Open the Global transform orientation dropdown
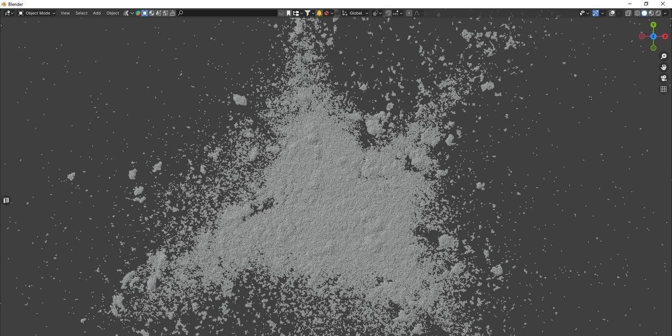The image size is (672, 336). pyautogui.click(x=355, y=13)
